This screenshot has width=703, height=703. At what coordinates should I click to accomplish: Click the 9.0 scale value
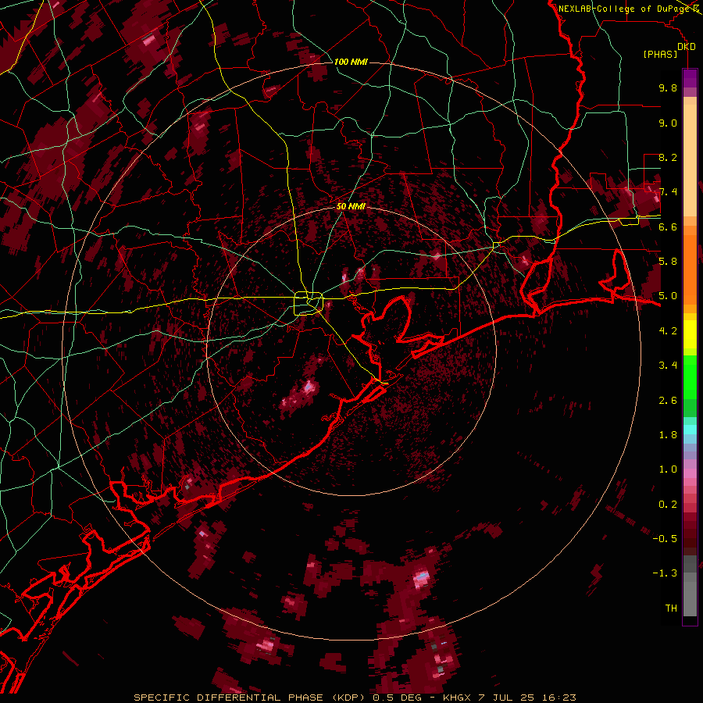[668, 123]
